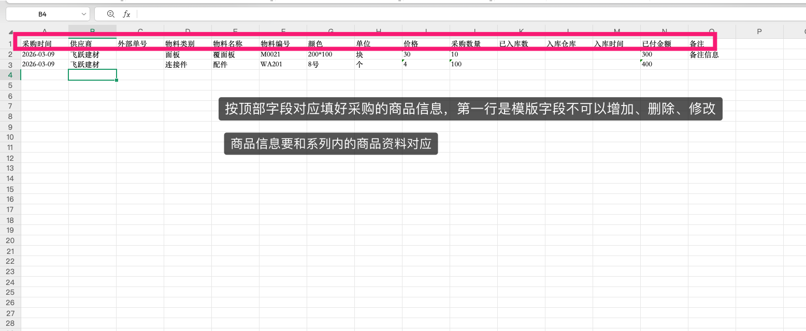
Task: Open the Name Box dropdown arrow
Action: pos(84,14)
